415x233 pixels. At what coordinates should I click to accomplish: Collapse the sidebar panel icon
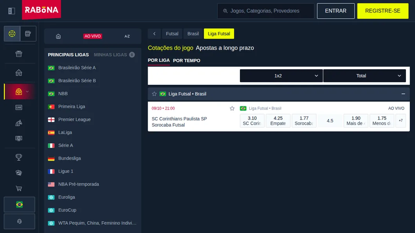tap(11, 11)
